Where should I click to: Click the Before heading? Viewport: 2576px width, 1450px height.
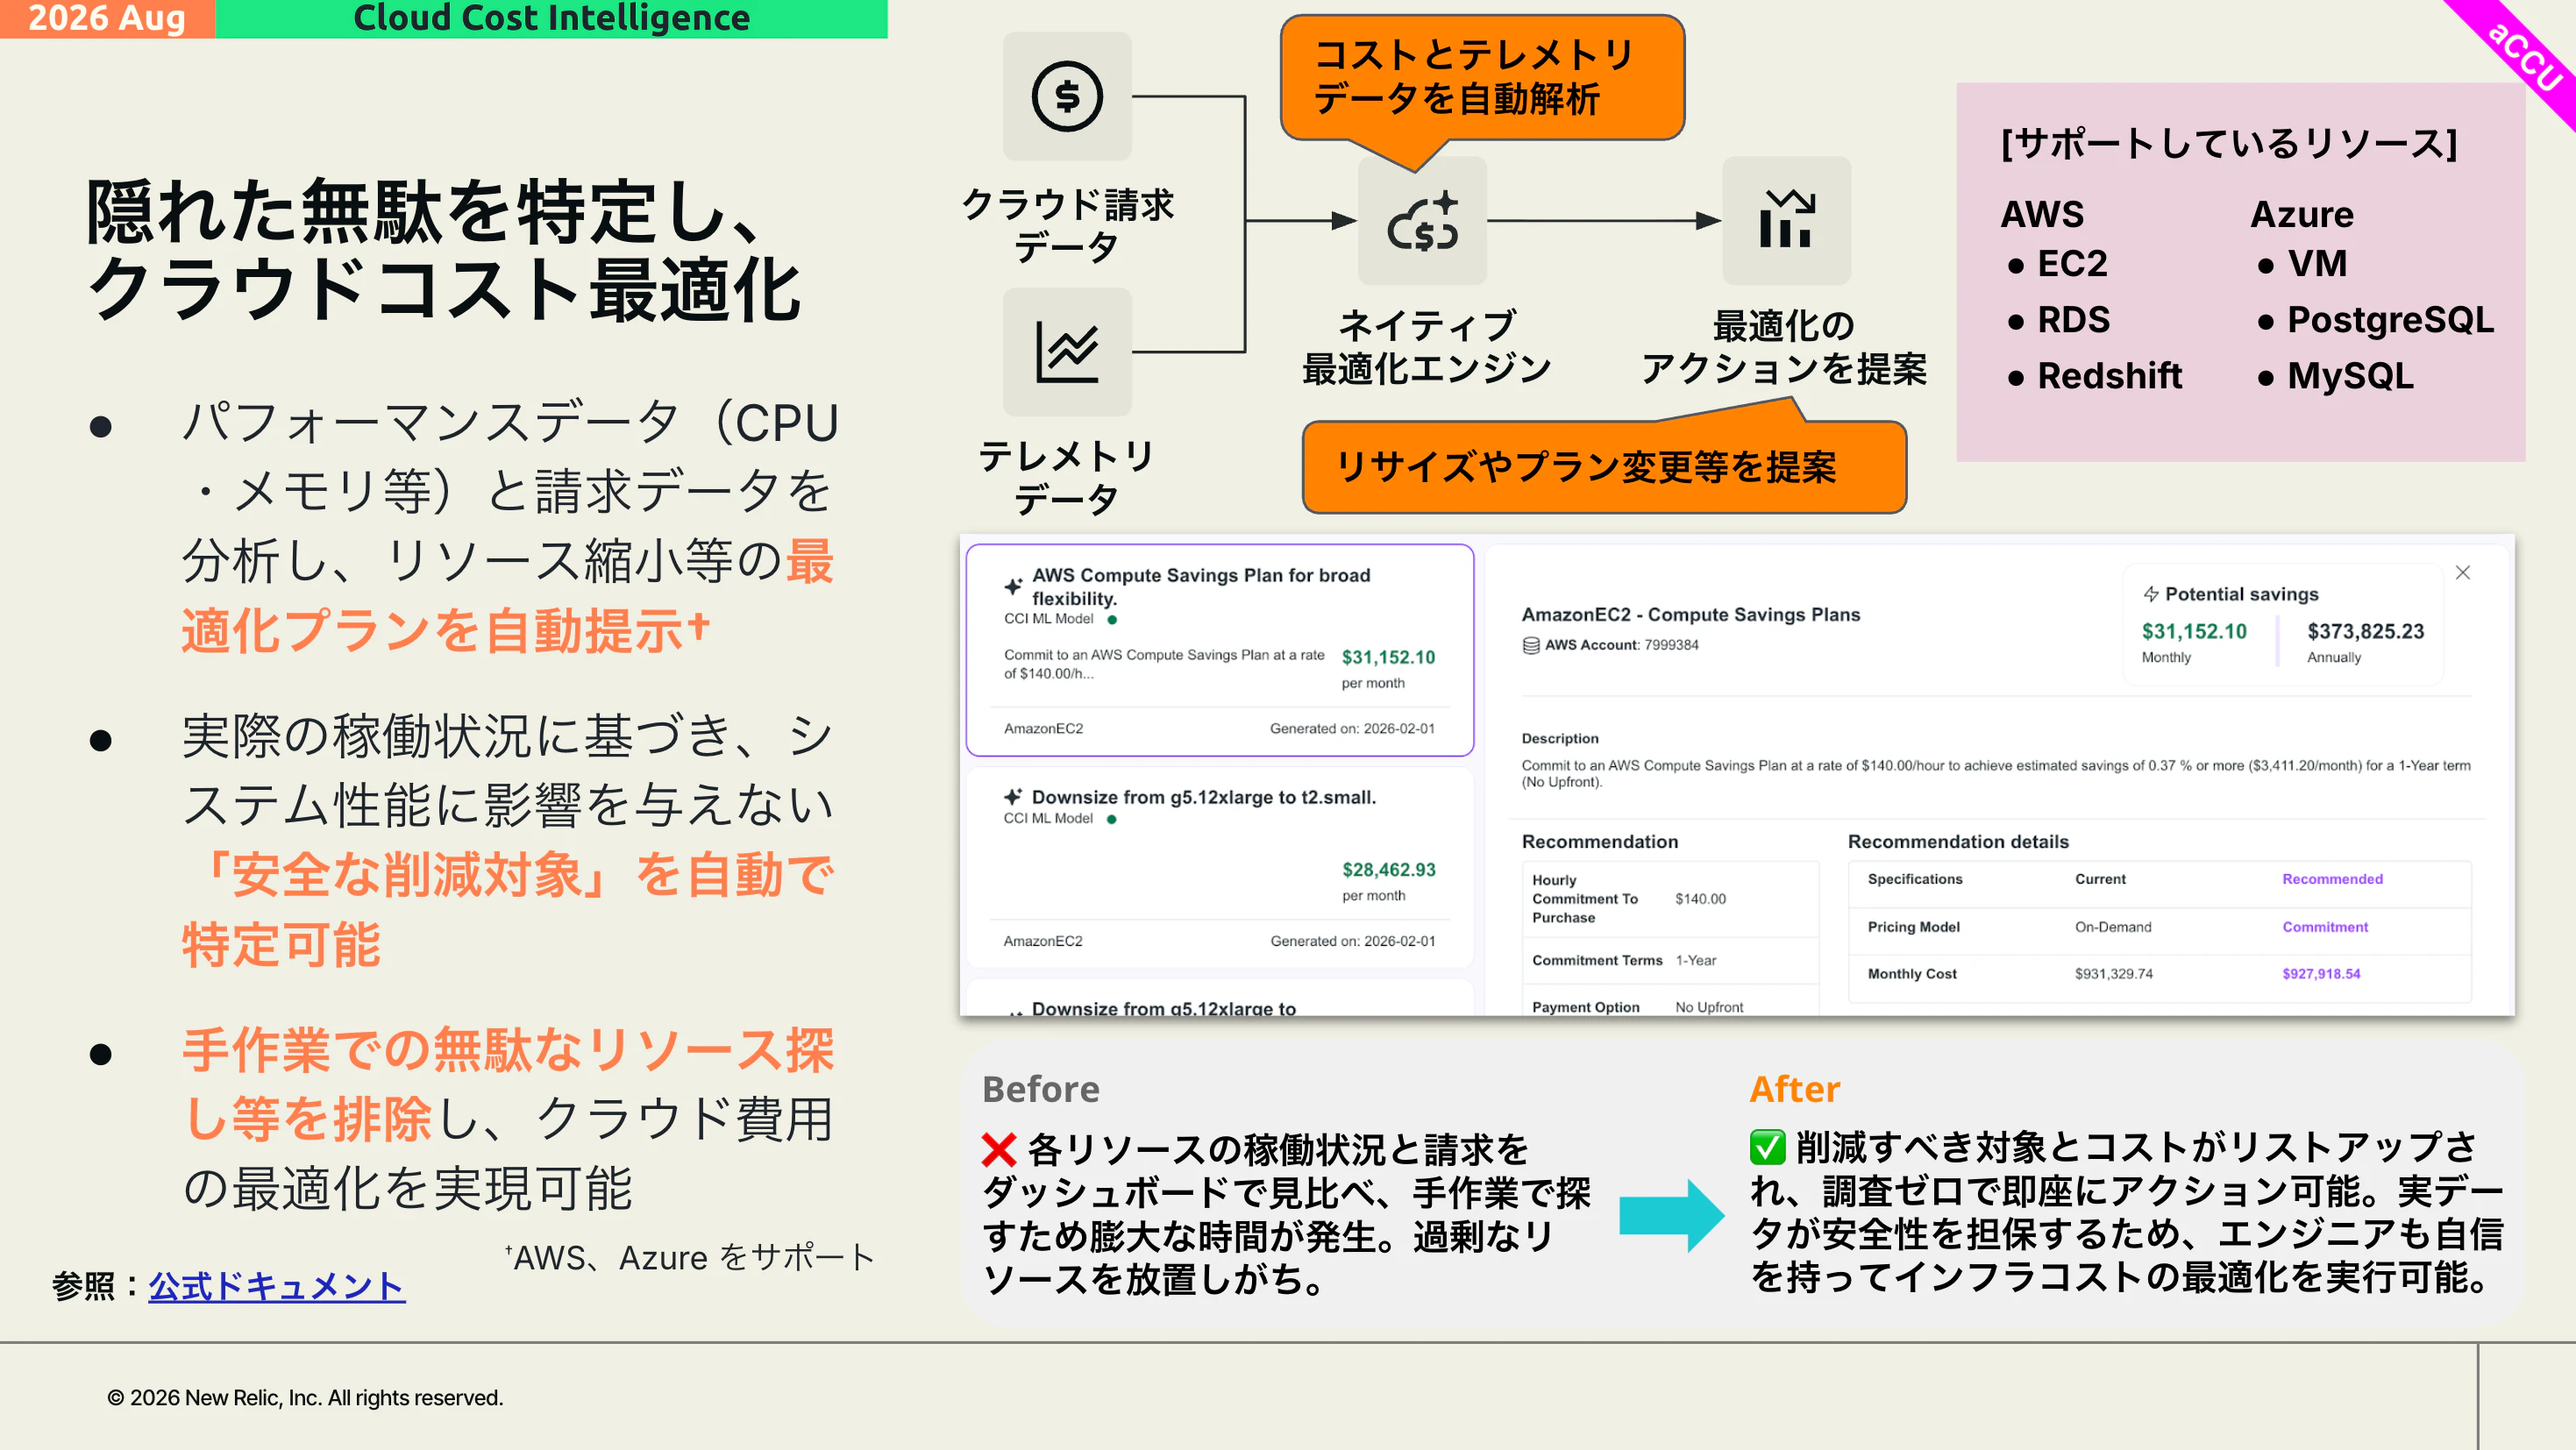click(1040, 1088)
